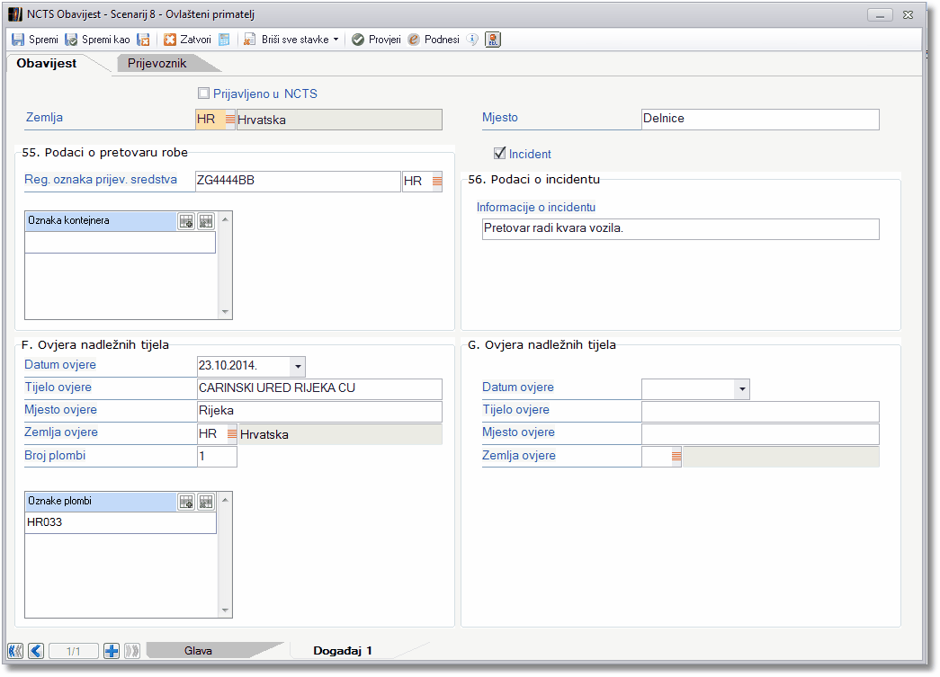Image resolution: width=940 pixels, height=677 pixels.
Task: Click the Briši sve stavke label
Action: click(x=296, y=40)
